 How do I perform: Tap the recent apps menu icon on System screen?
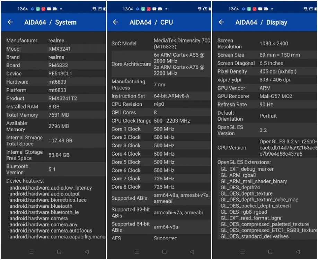[x=32, y=252]
